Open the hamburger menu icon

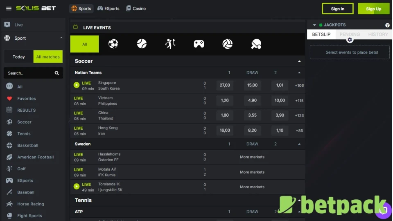pos(9,9)
